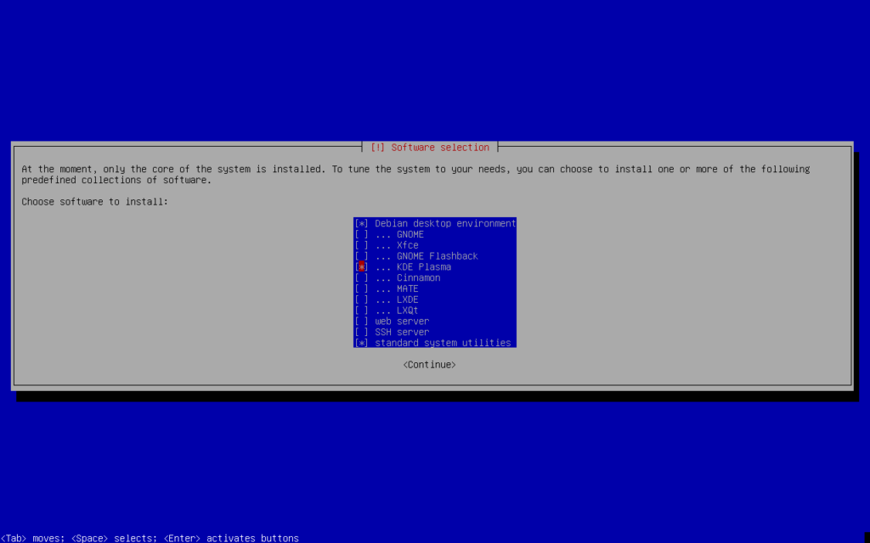870x543 pixels.
Task: Check the GNOME desktop option
Action: point(361,234)
